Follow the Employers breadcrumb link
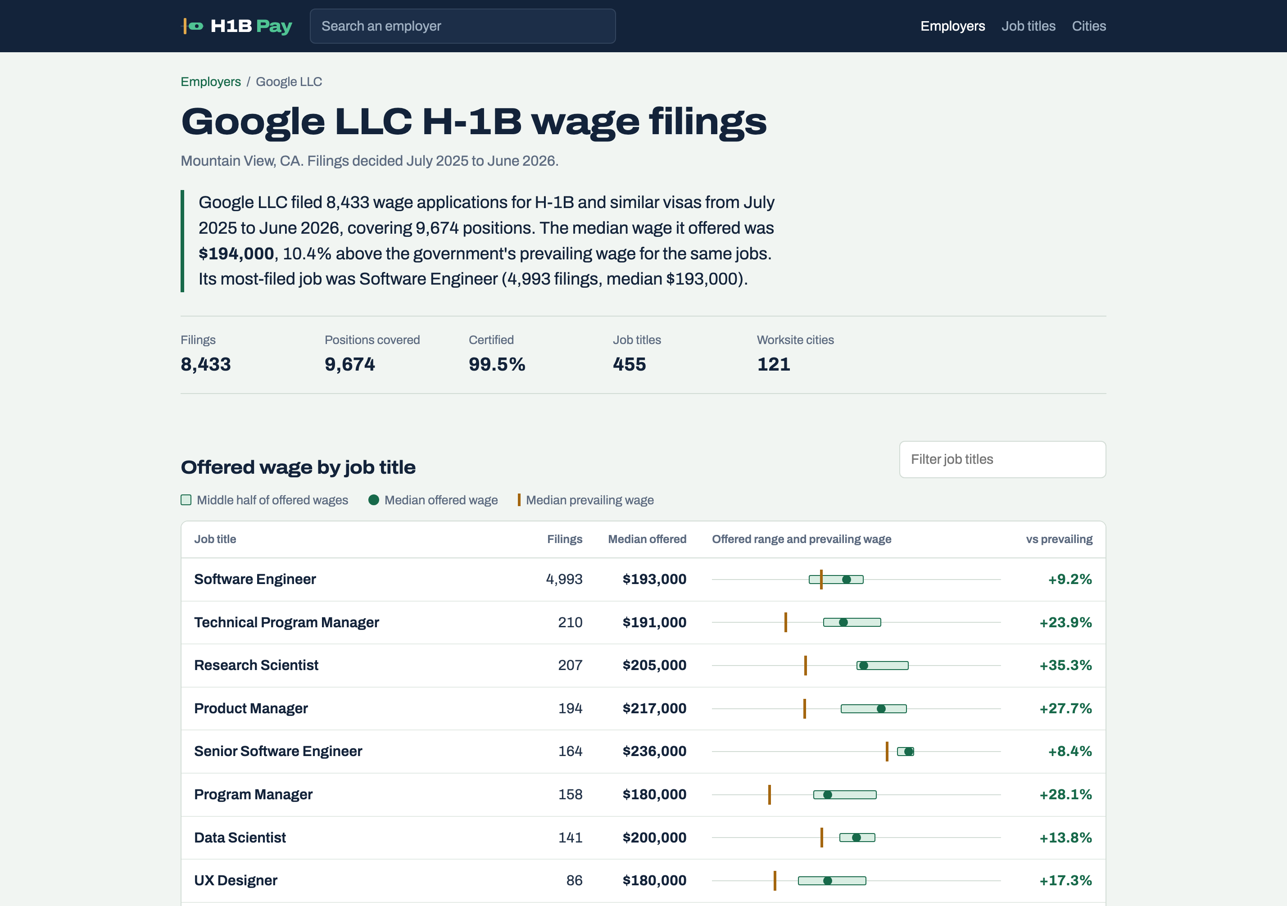 coord(211,82)
